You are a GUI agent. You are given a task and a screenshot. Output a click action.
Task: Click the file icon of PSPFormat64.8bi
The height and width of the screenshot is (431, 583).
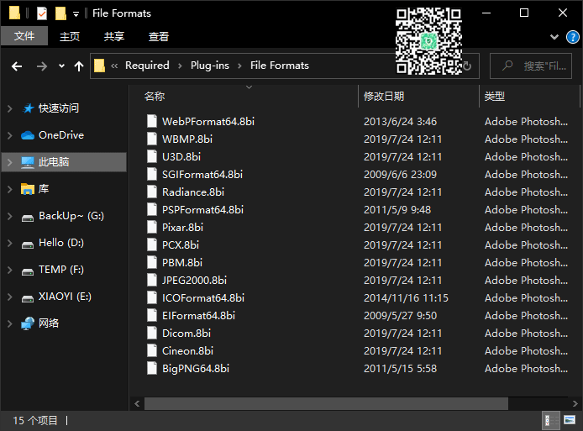pyautogui.click(x=152, y=209)
